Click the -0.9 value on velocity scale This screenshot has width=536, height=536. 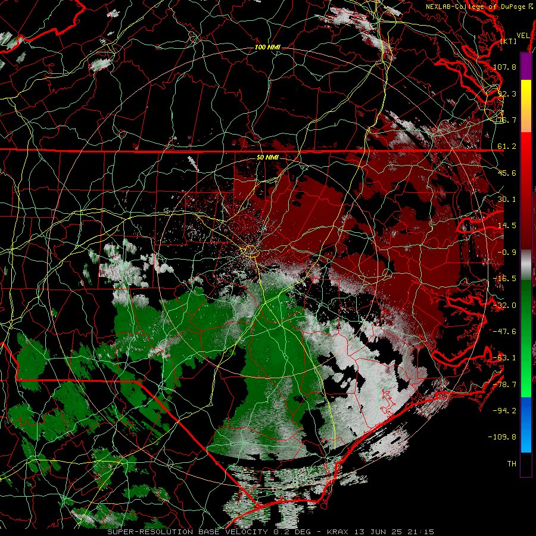coord(507,253)
